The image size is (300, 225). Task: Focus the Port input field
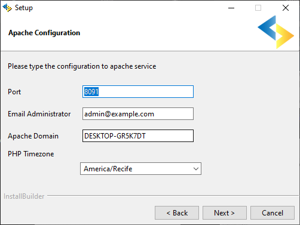[x=138, y=92]
